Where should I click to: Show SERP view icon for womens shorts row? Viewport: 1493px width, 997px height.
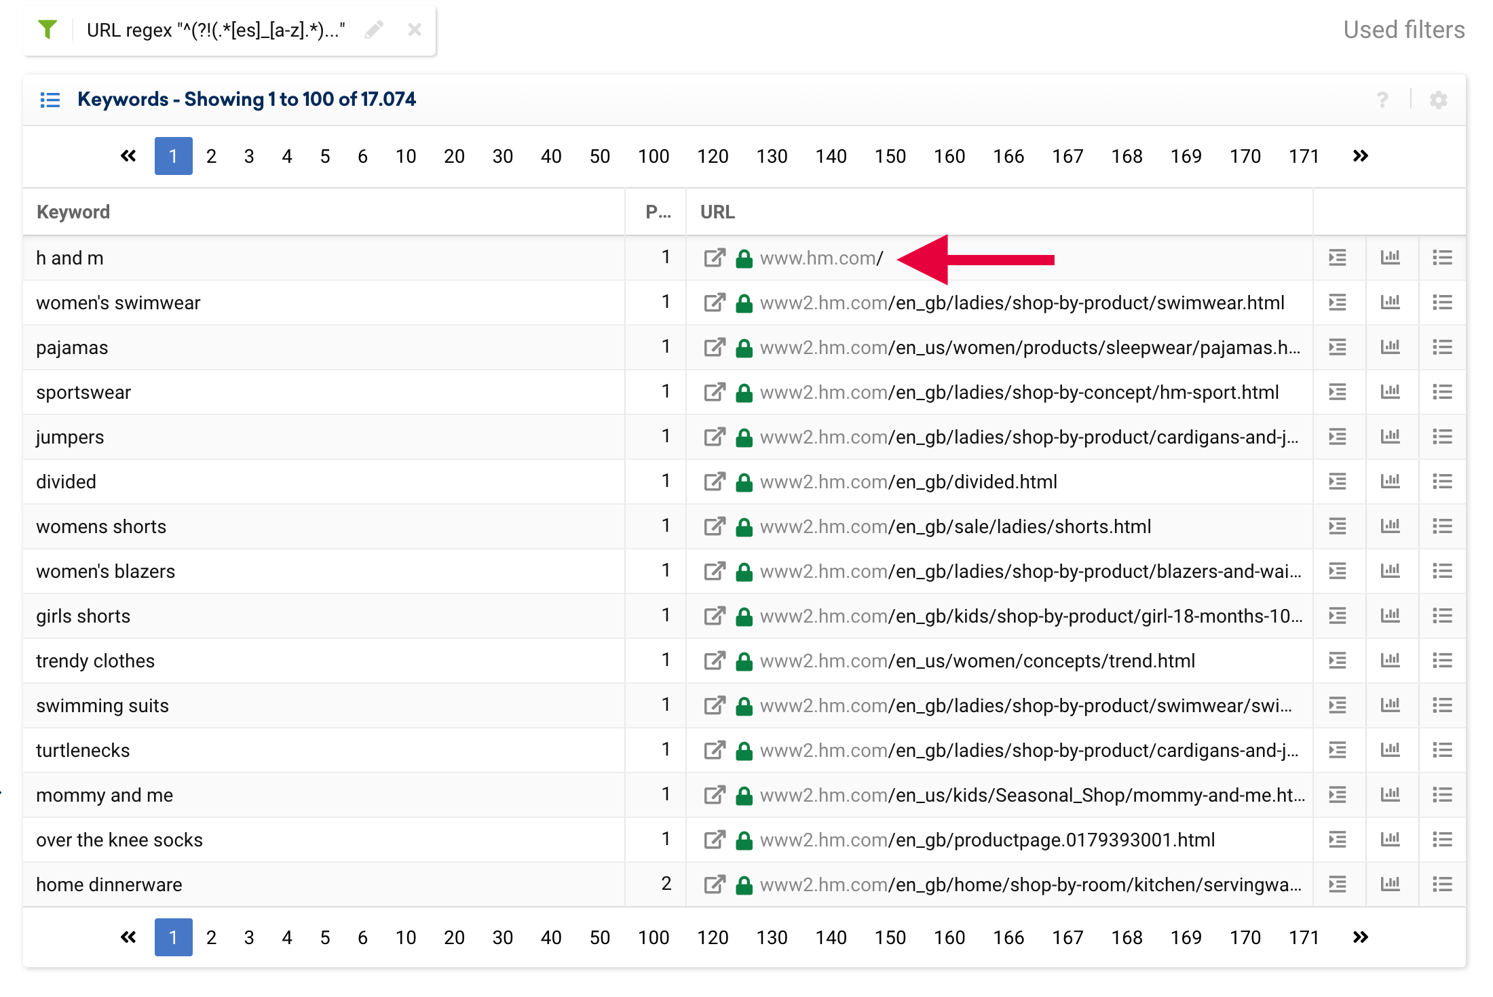click(x=1338, y=526)
